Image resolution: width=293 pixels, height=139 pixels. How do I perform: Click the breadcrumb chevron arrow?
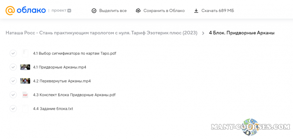pos(203,33)
